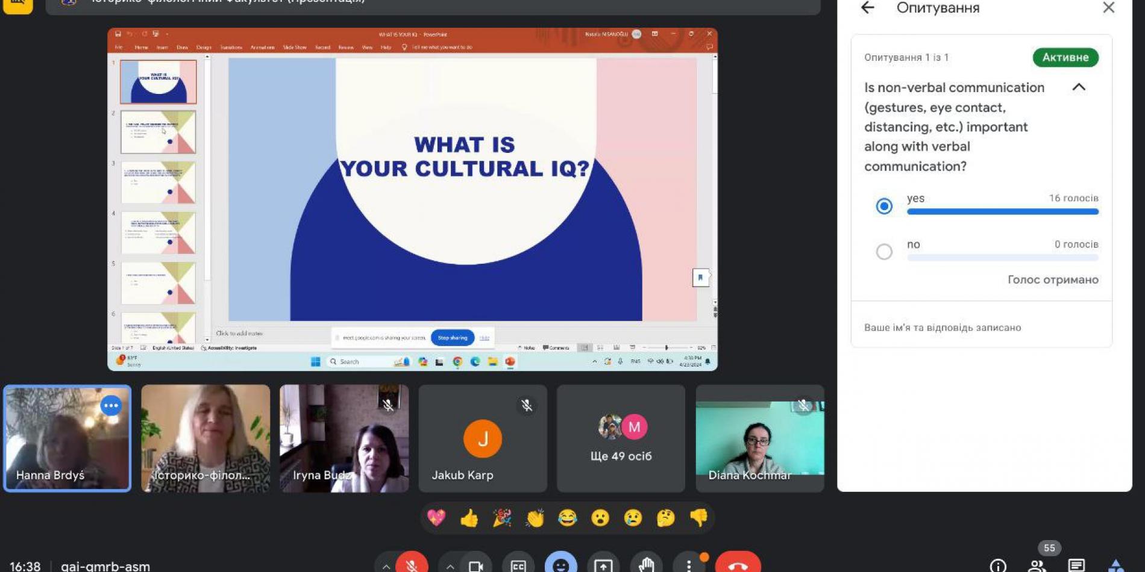Screen dimensions: 1145x572
Task: Open more options three-dot menu
Action: [x=689, y=565]
